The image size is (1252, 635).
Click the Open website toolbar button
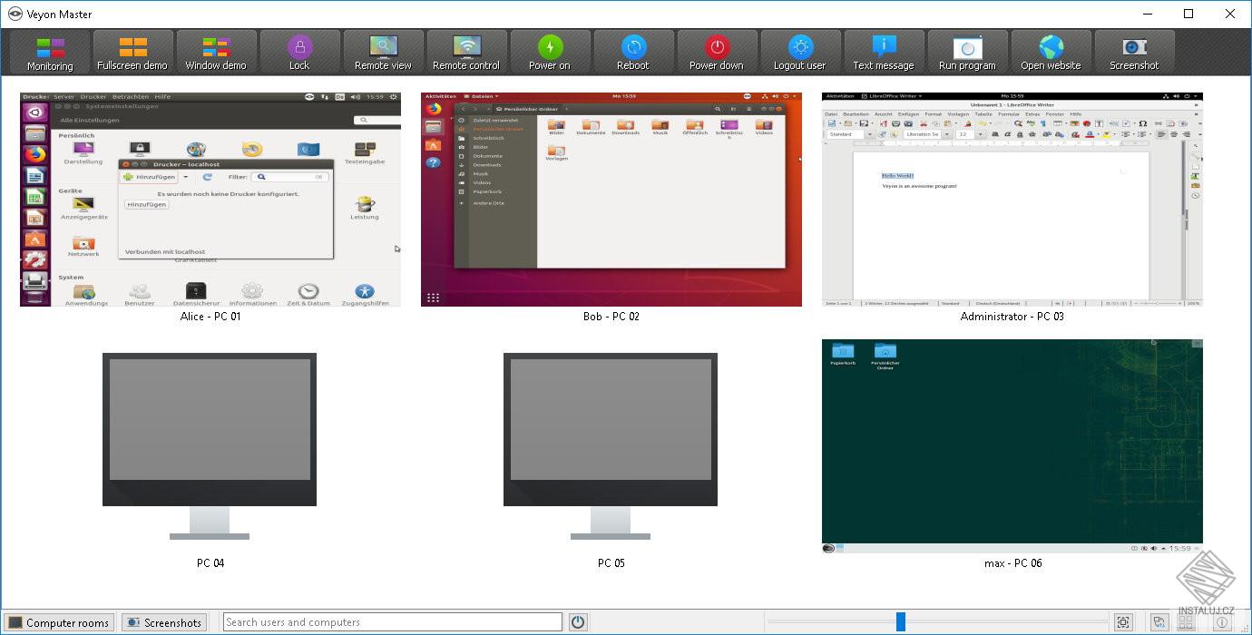pos(1051,53)
